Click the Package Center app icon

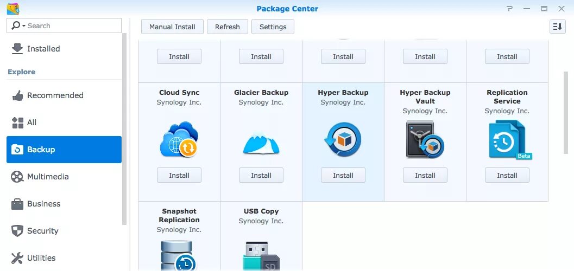pos(13,9)
